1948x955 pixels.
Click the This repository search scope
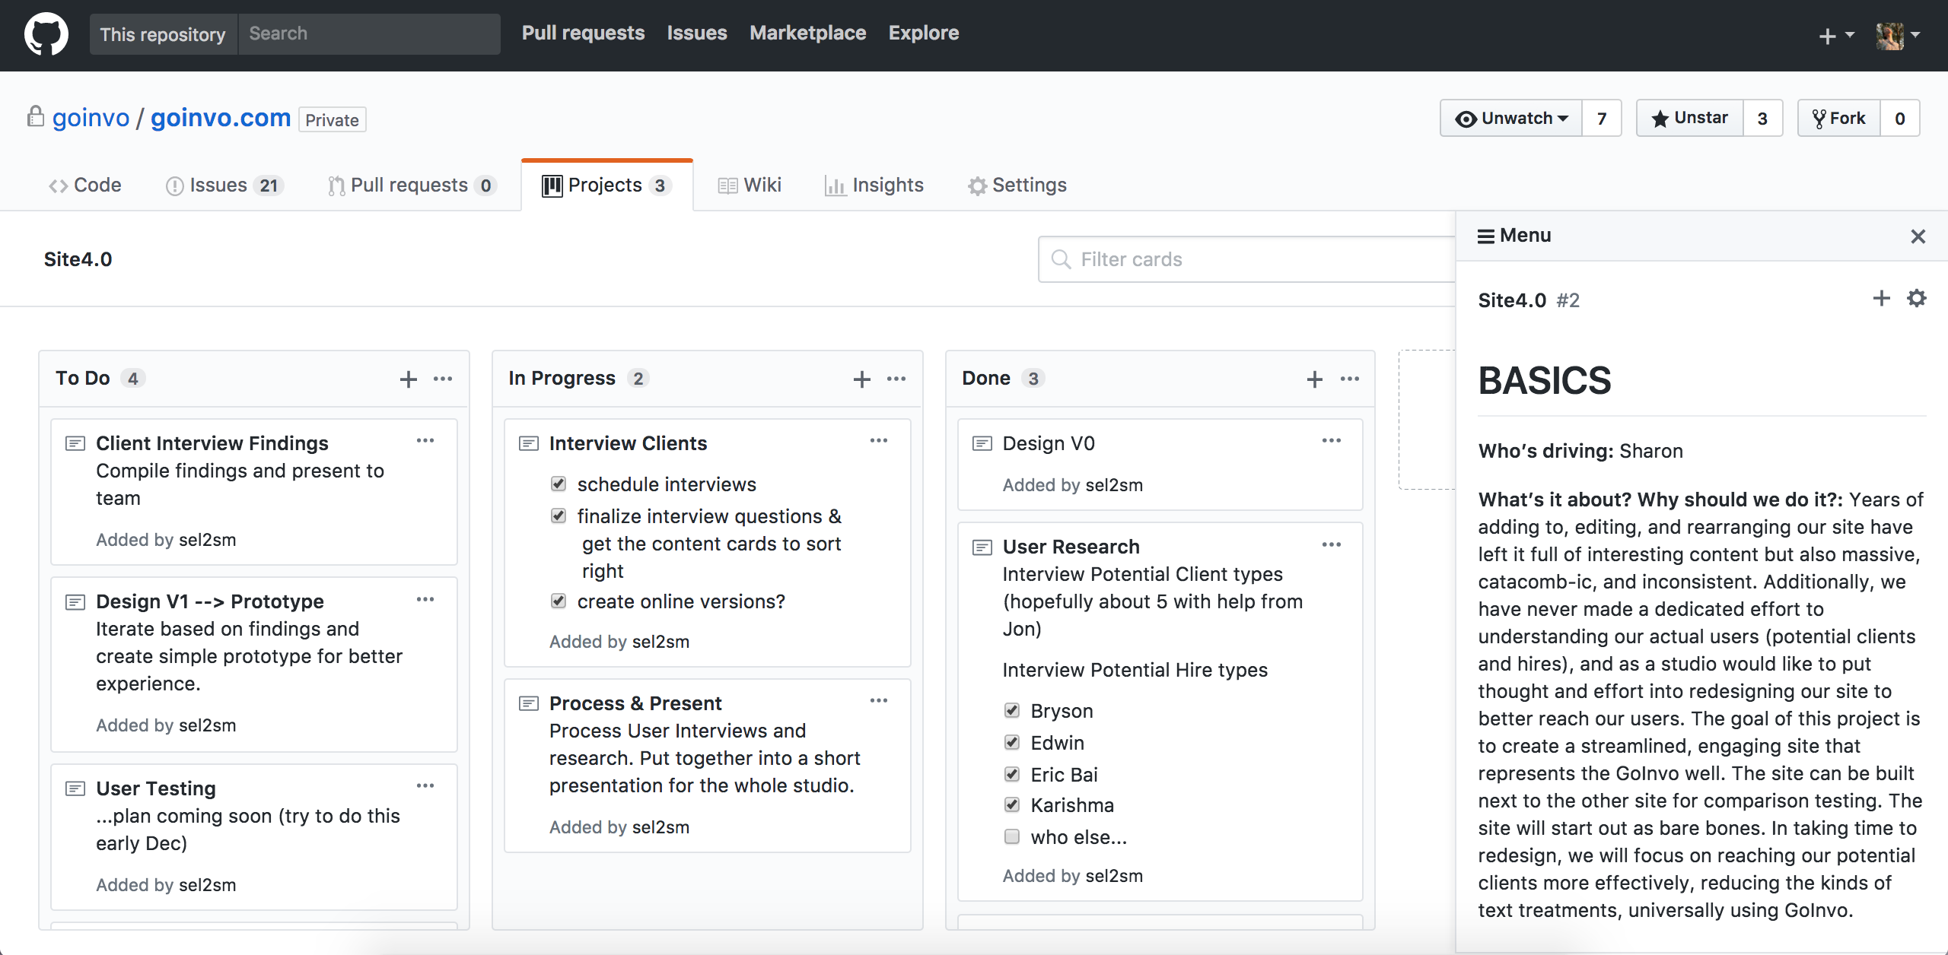[x=164, y=34]
